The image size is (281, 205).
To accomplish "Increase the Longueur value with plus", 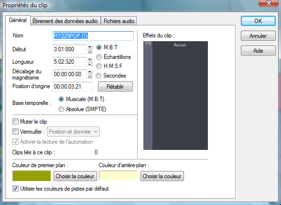I will [x=90, y=60].
